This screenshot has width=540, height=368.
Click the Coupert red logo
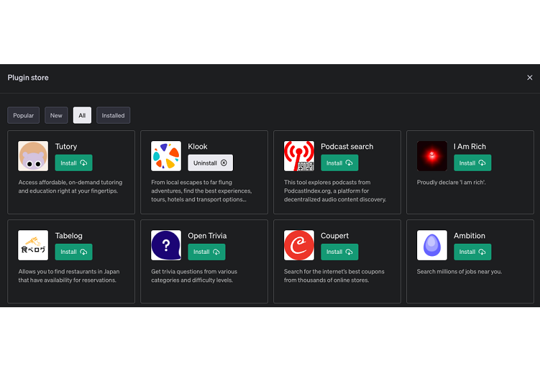tap(299, 245)
